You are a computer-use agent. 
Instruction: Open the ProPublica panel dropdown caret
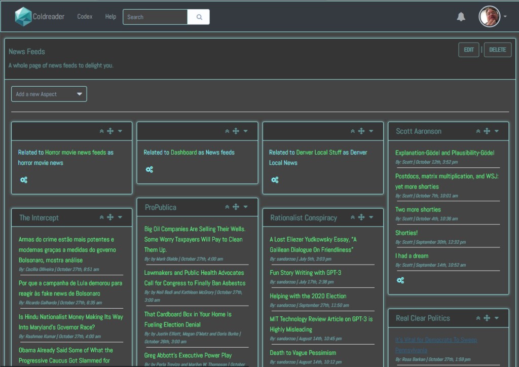246,207
